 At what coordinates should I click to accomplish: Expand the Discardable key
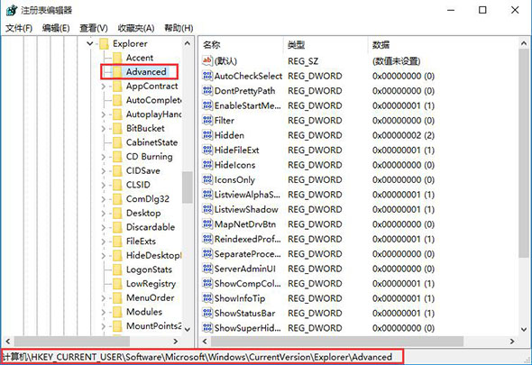click(x=104, y=227)
